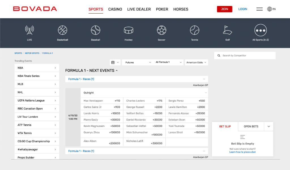Click the globe language icon

270,9
